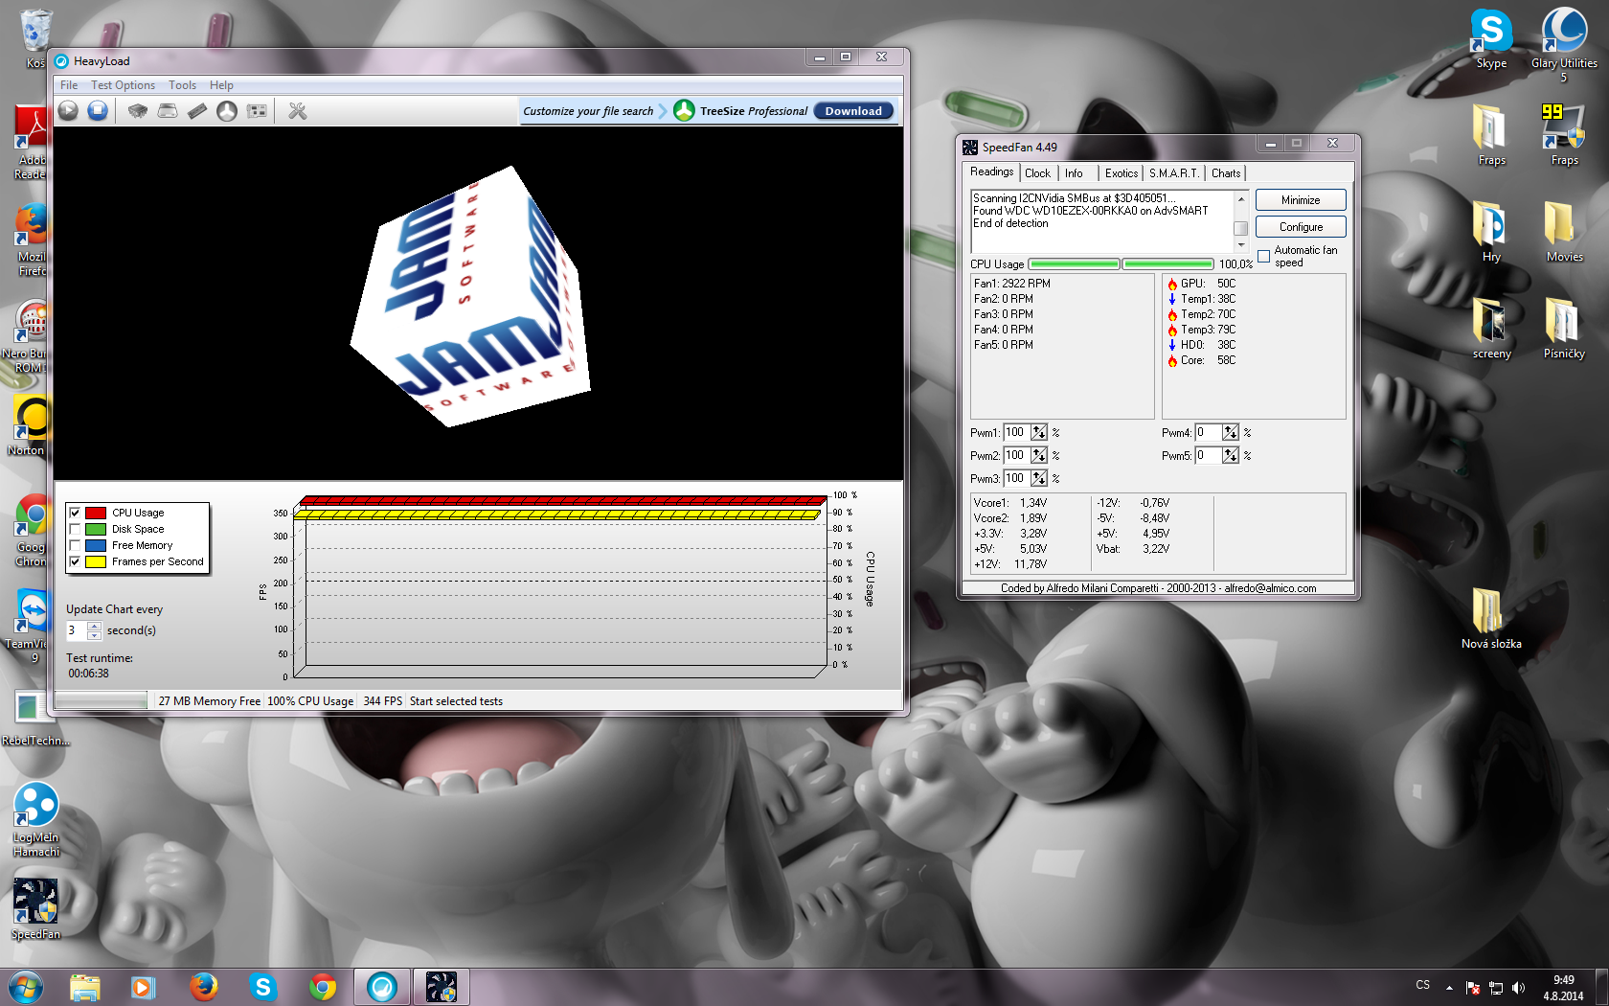Click the SpeedFan log scrollbar
Image resolution: width=1609 pixels, height=1006 pixels.
[1240, 221]
